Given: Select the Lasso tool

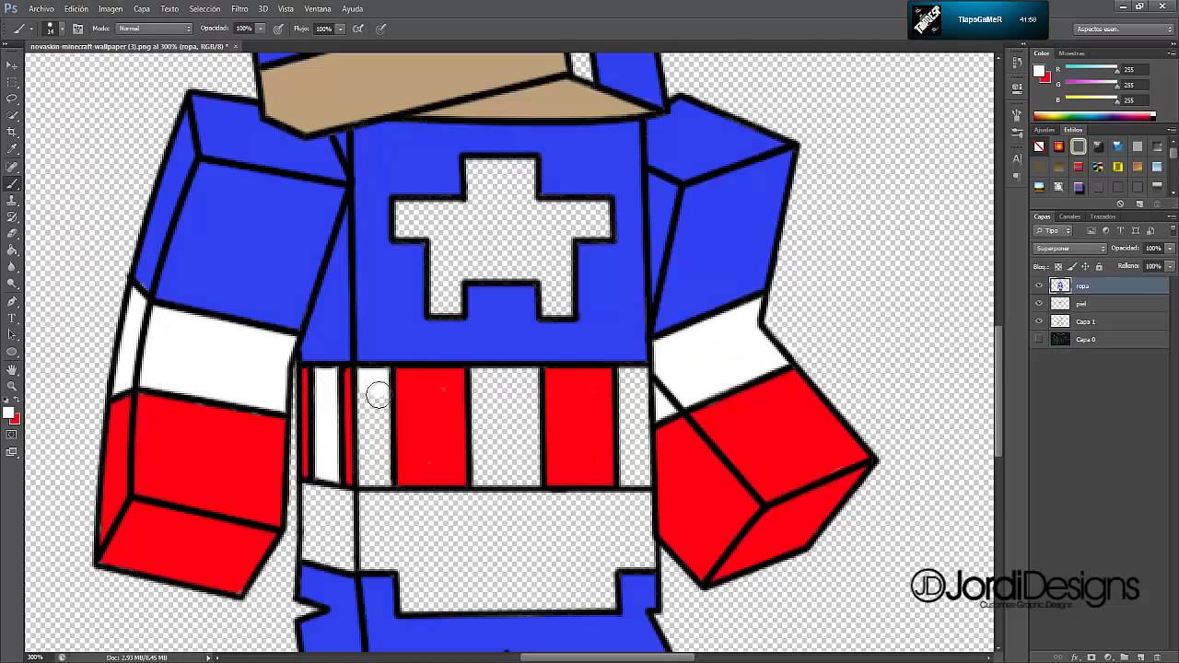Looking at the screenshot, I should (x=12, y=99).
